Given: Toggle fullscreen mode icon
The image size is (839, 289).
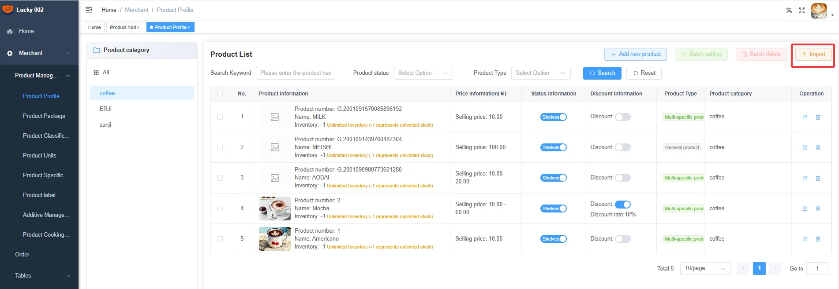Looking at the screenshot, I should [x=802, y=10].
